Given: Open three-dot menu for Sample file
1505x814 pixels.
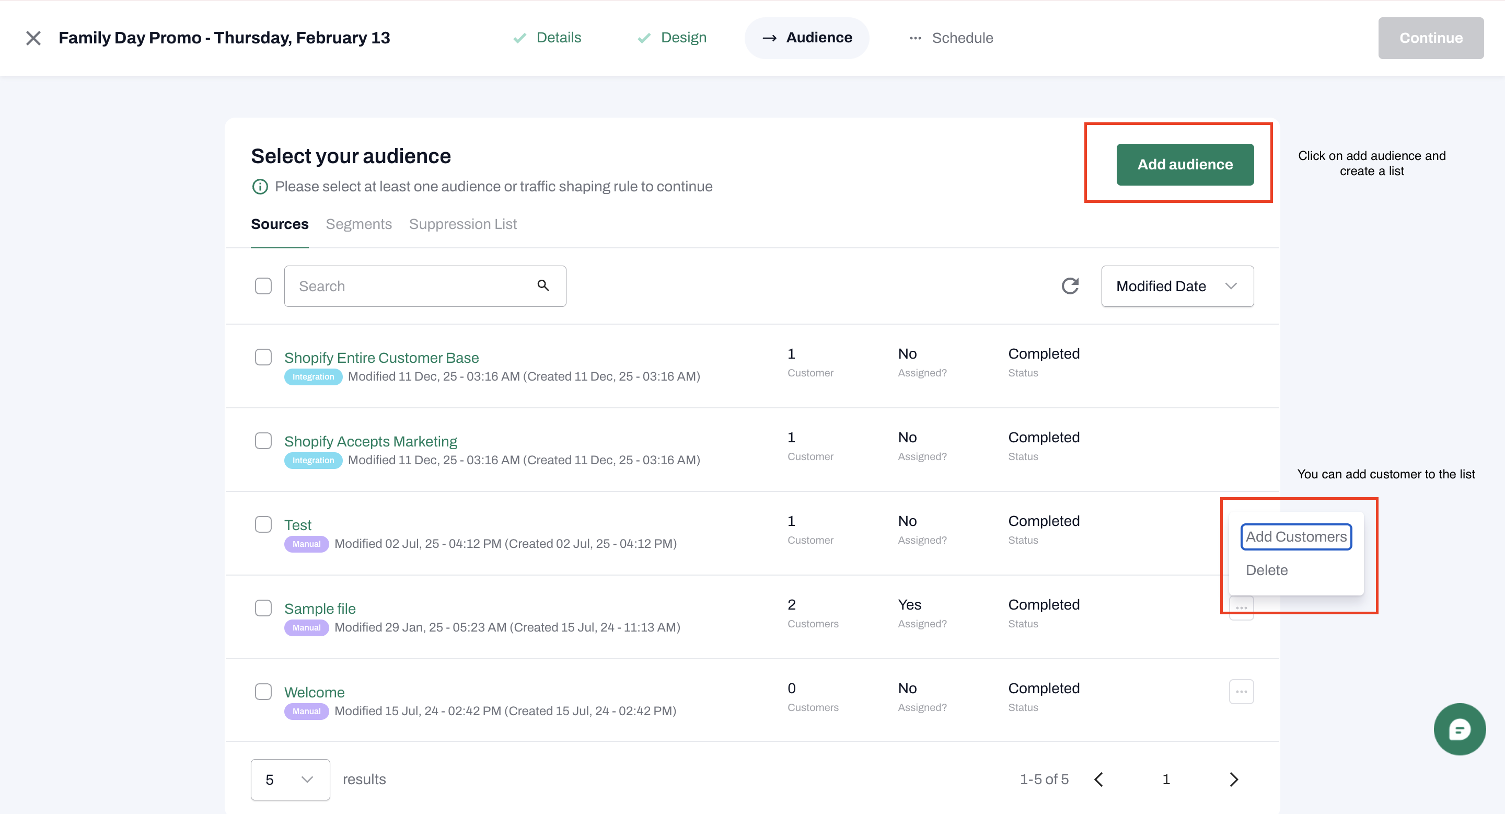Looking at the screenshot, I should [1241, 609].
